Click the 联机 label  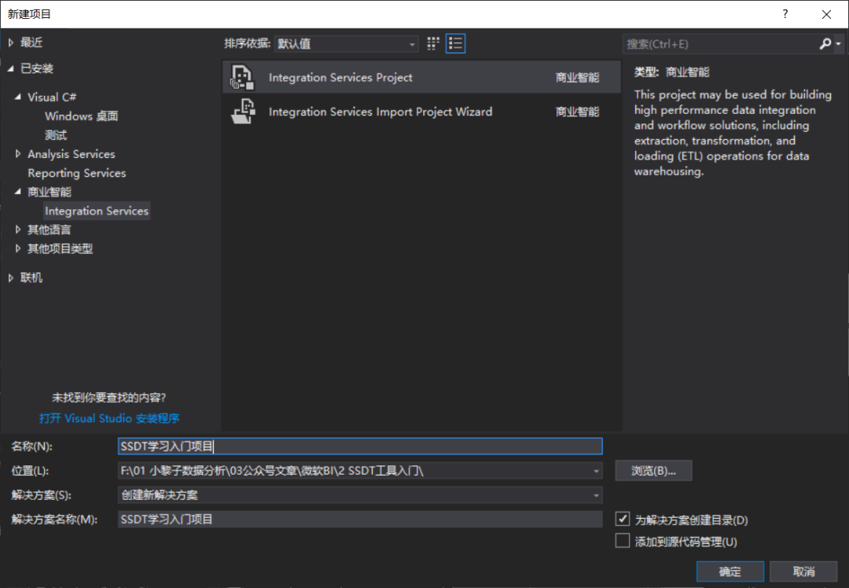pyautogui.click(x=31, y=277)
